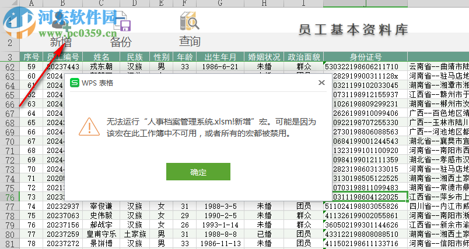Click the cell with name 郝战宇
Viewport: 469px width, 249px height.
tap(101, 225)
